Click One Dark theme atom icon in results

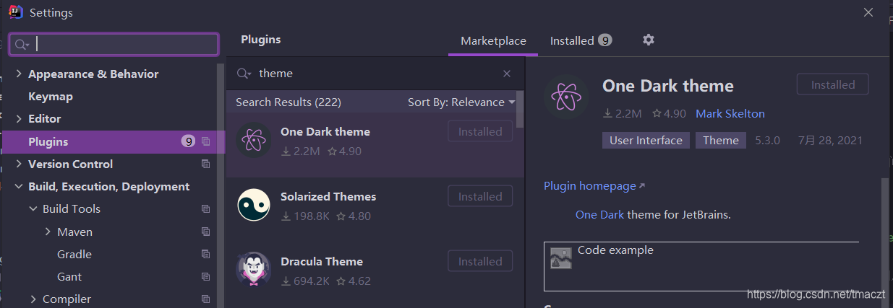pyautogui.click(x=254, y=141)
